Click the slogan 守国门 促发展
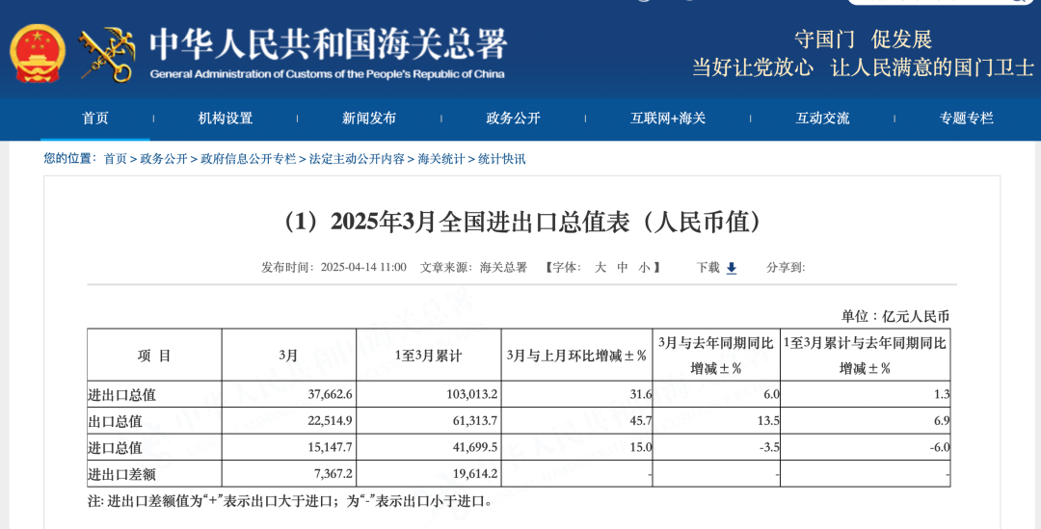This screenshot has width=1041, height=529. click(x=864, y=40)
